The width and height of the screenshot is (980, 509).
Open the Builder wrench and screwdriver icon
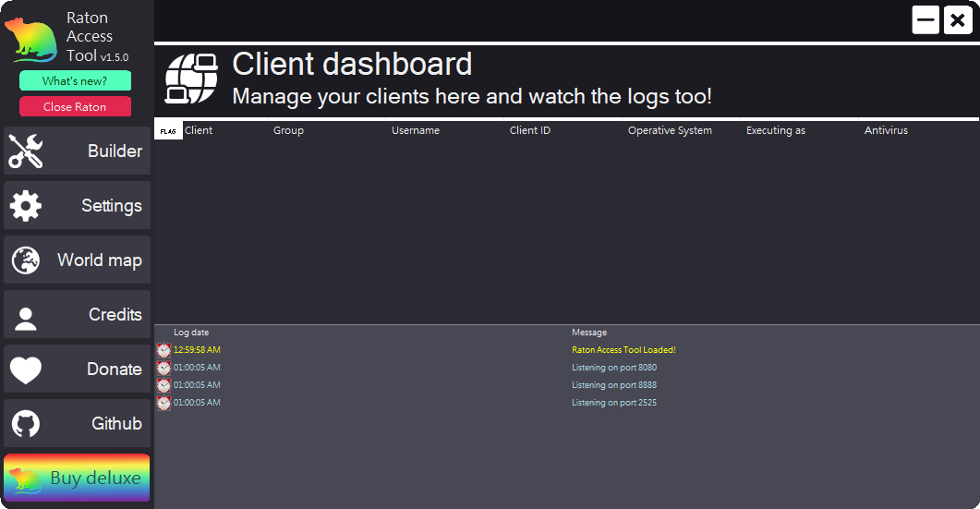[26, 151]
